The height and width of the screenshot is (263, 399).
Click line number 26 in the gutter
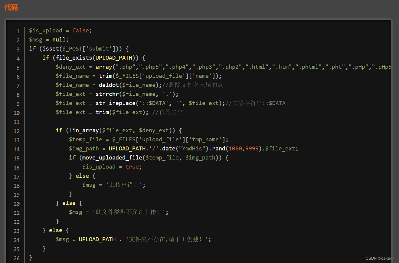17,258
